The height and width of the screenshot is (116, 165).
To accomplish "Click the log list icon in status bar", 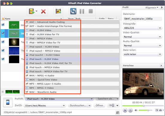I will (118, 112).
